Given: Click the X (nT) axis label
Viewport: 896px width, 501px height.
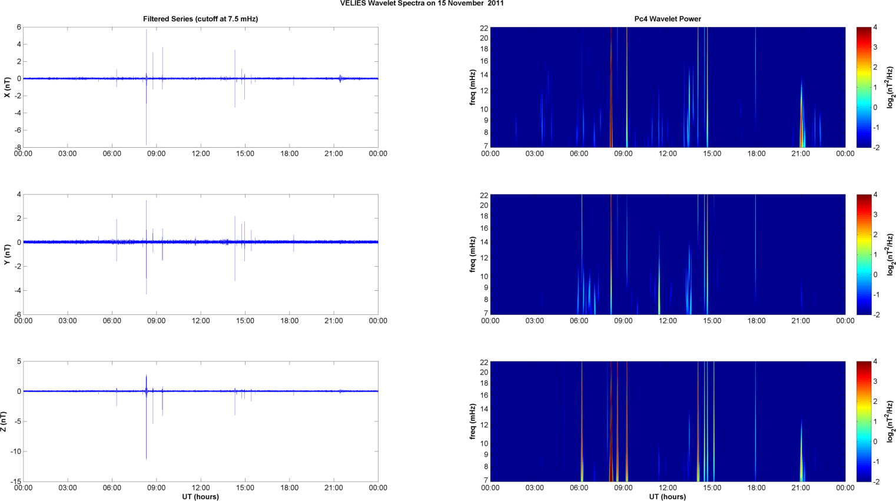Looking at the screenshot, I should 7,87.
